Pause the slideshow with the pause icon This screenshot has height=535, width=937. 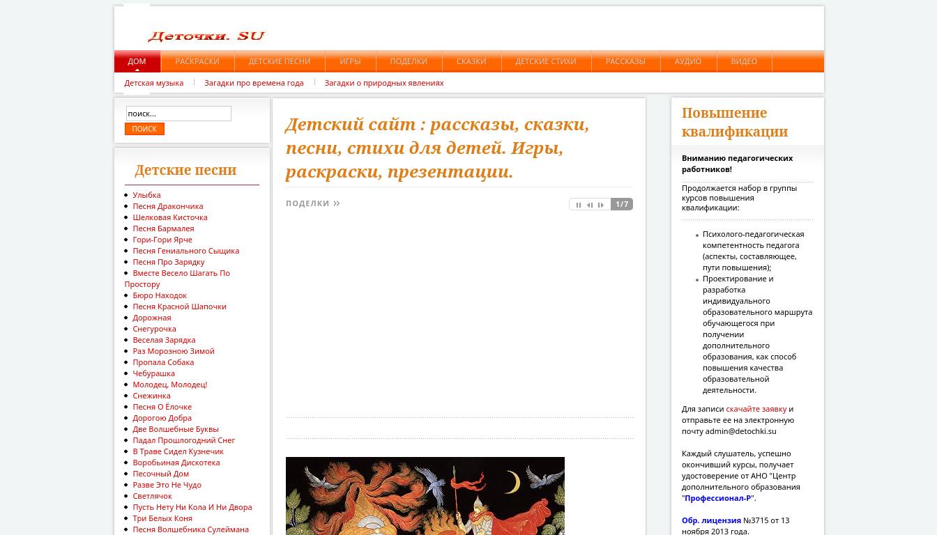pyautogui.click(x=578, y=205)
